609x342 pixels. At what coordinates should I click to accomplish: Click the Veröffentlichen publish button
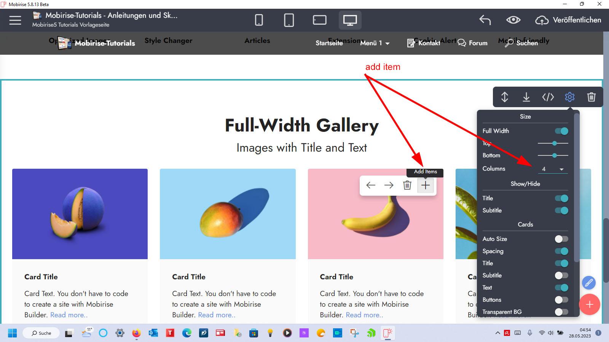[568, 20]
